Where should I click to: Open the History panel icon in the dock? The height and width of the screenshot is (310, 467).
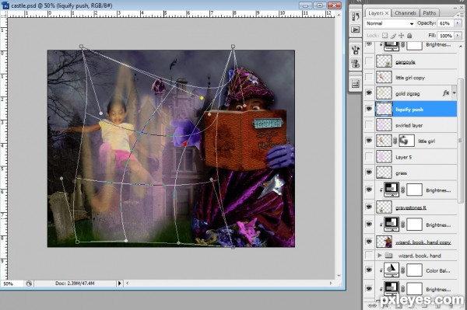pyautogui.click(x=356, y=16)
